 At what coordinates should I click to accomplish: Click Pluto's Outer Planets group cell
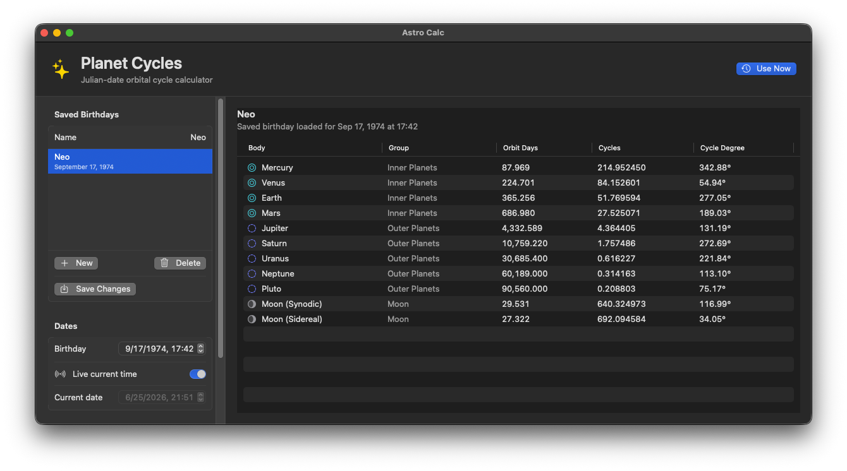click(x=413, y=289)
